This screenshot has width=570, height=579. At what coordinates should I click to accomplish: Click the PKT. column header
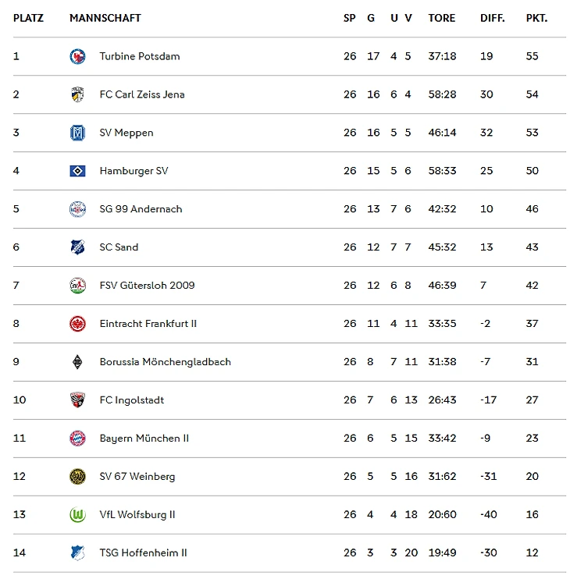pos(536,18)
